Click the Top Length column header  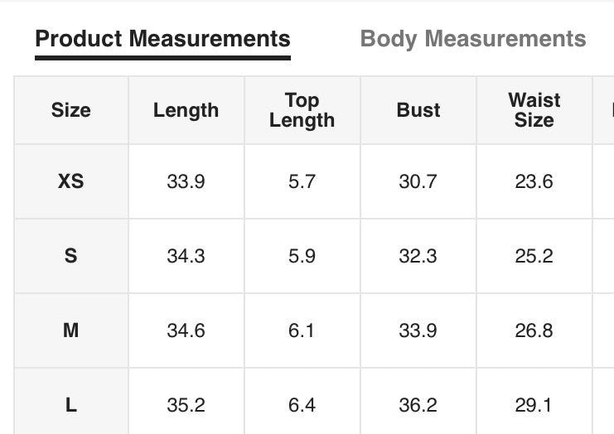click(x=302, y=111)
